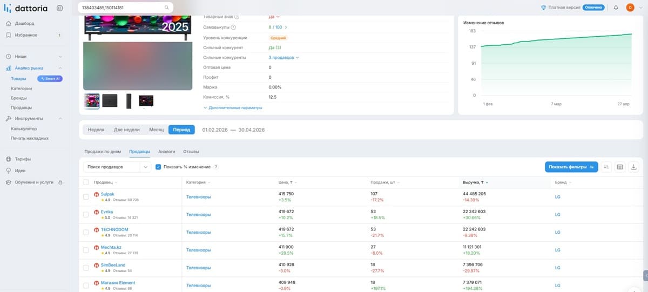Open Обучение и услуги

33,182
